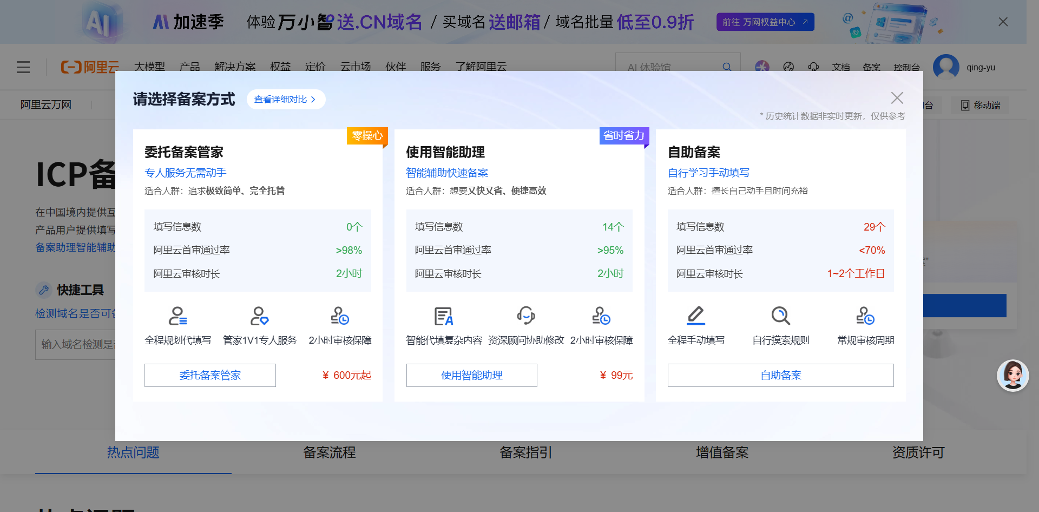This screenshot has width=1039, height=512.
Task: Choose the 委托备案管家 button
Action: [x=210, y=375]
